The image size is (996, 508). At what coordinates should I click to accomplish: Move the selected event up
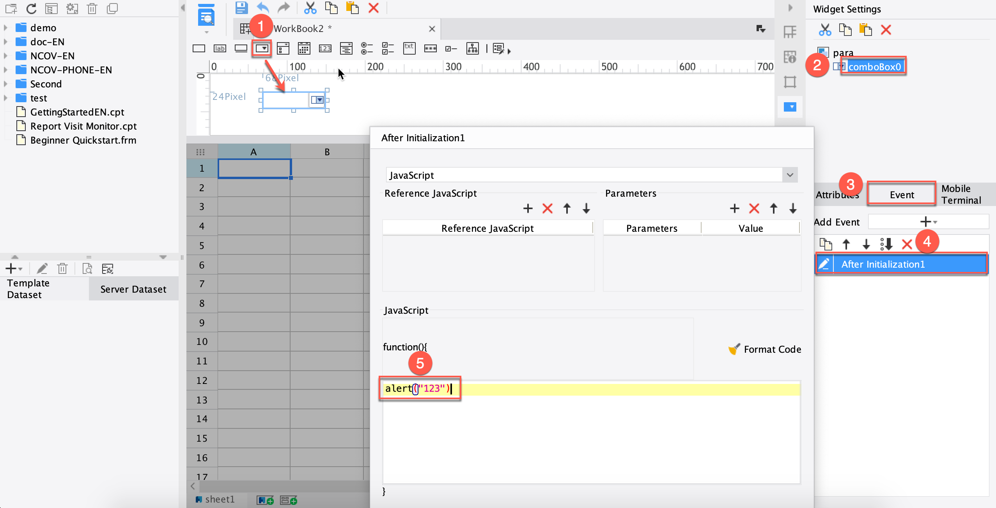pos(846,245)
